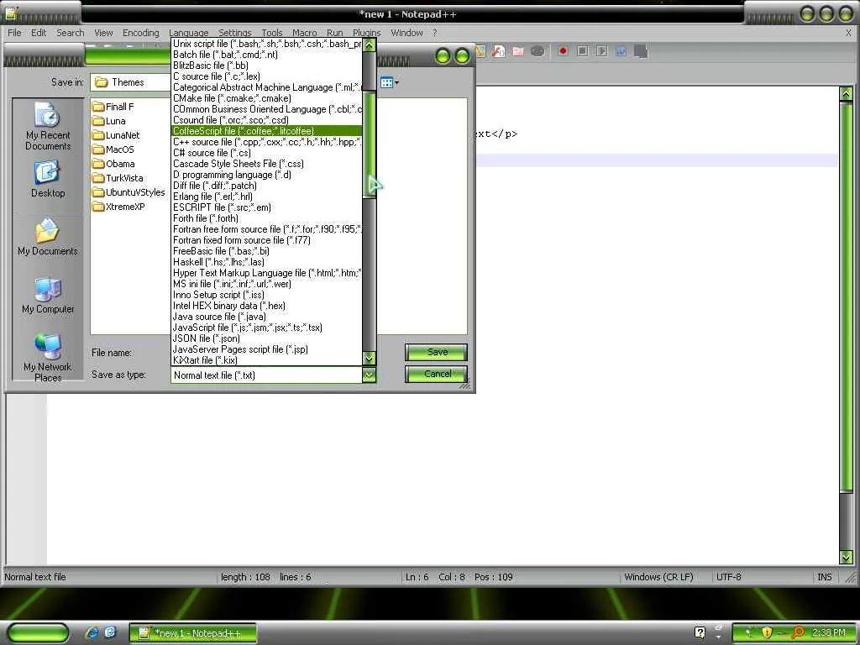860x645 pixels.
Task: Click the second quick launch taskbar icon
Action: pyautogui.click(x=110, y=632)
